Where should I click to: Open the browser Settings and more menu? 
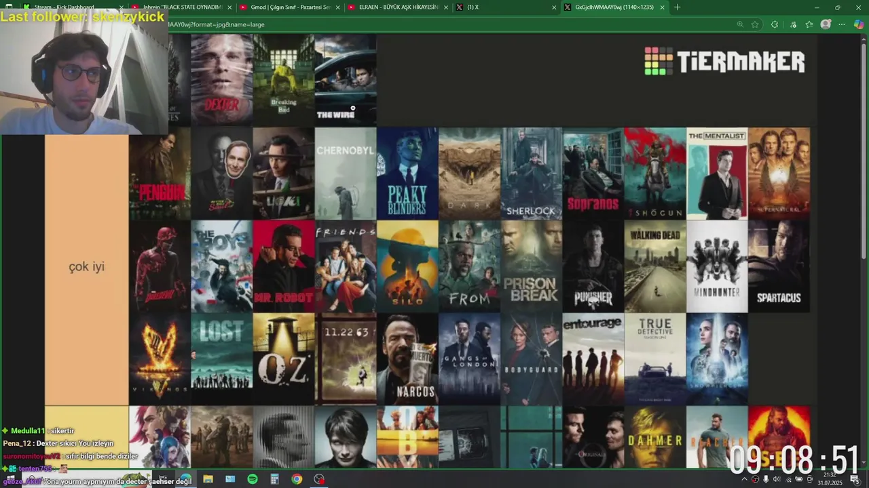pos(842,24)
